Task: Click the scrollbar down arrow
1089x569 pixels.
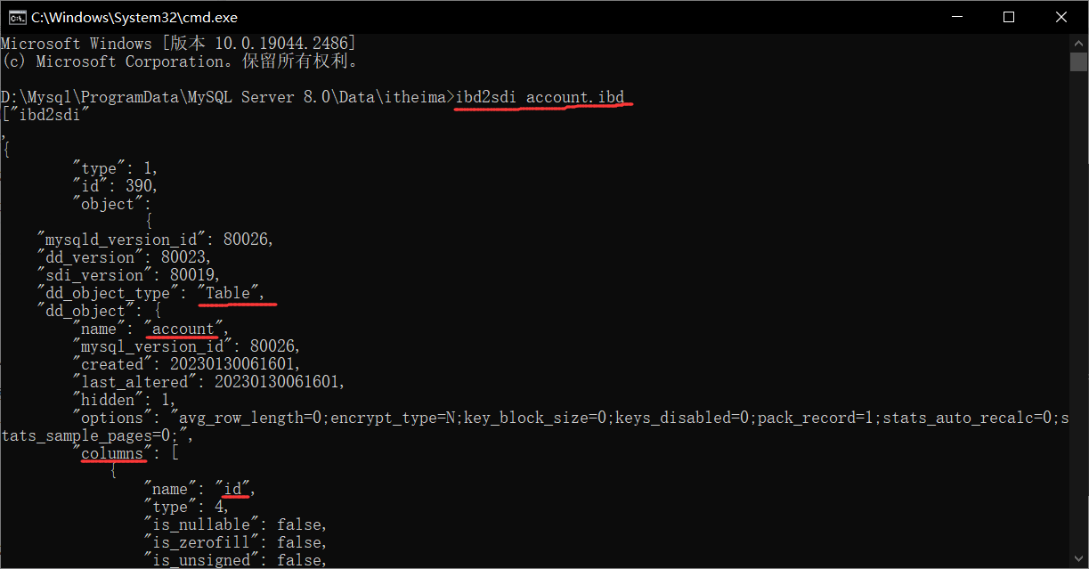Action: [x=1078, y=557]
